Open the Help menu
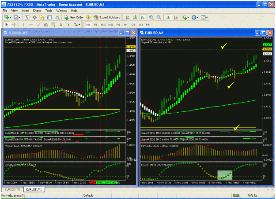 pos(74,11)
